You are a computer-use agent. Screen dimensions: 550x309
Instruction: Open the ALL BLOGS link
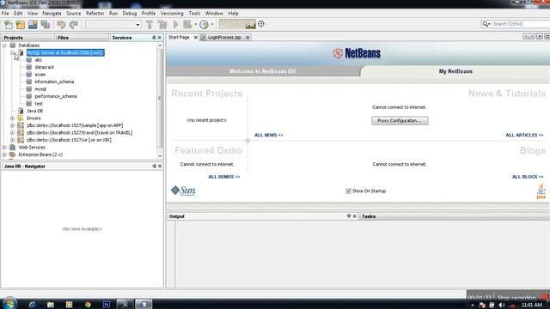[528, 177]
